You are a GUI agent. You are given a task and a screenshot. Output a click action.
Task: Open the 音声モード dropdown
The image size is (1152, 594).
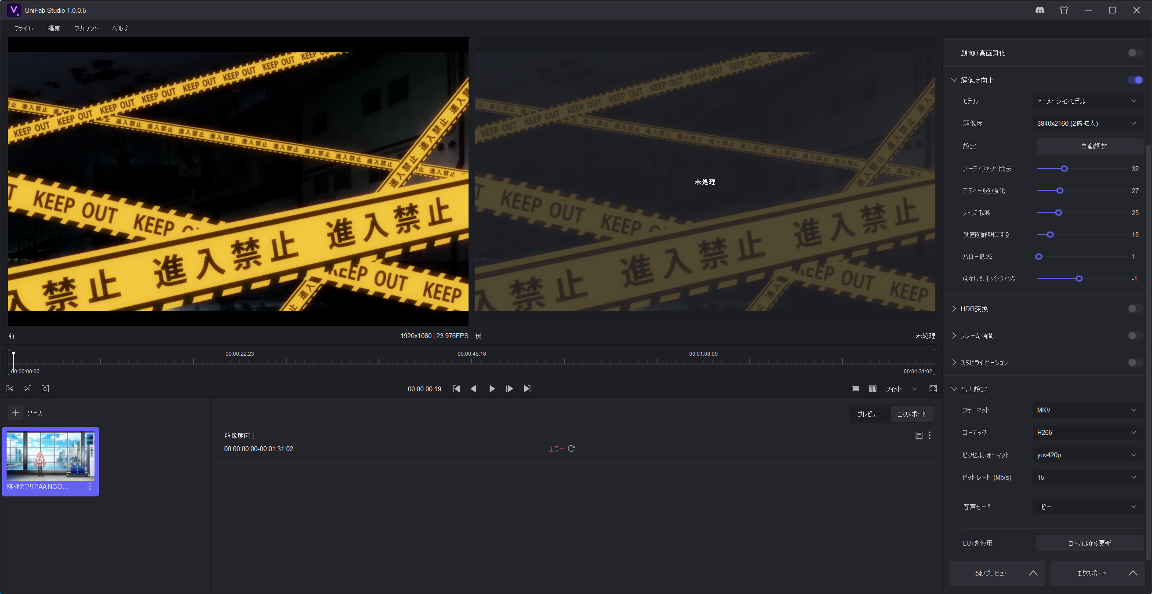[1087, 507]
